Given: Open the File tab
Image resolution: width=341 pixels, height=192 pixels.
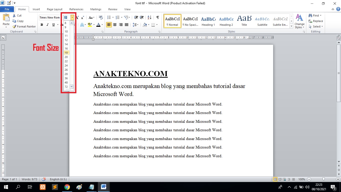Looking at the screenshot, I should [x=7, y=9].
